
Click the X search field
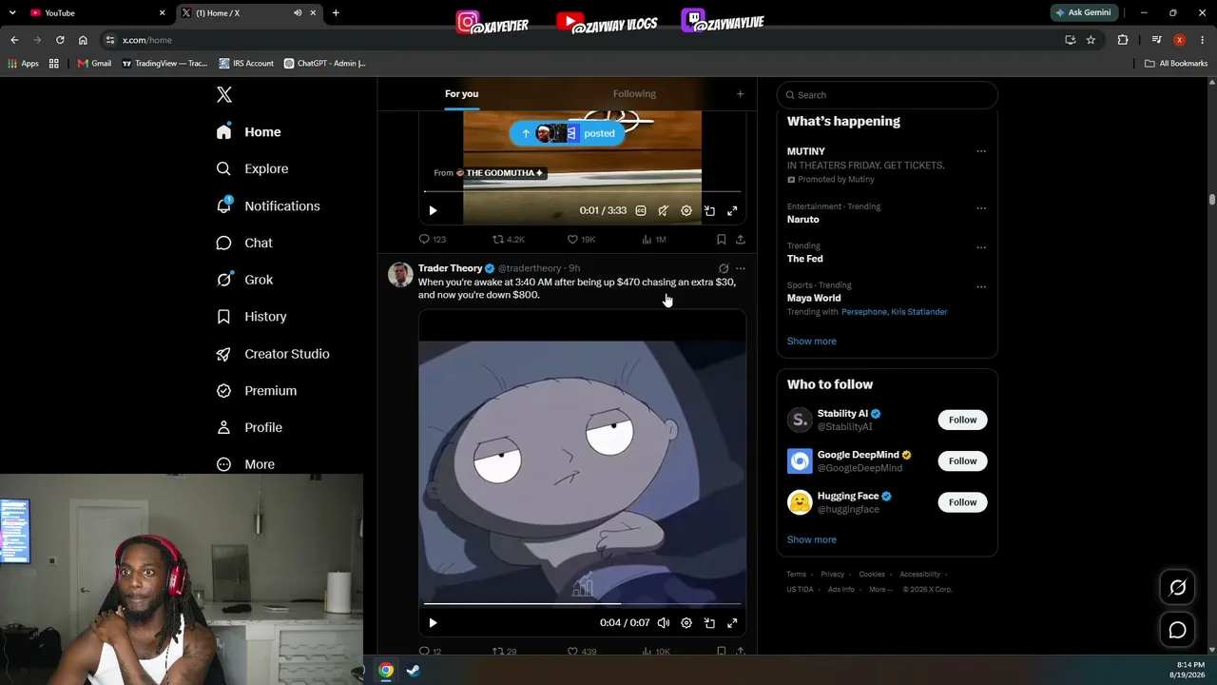click(x=887, y=95)
